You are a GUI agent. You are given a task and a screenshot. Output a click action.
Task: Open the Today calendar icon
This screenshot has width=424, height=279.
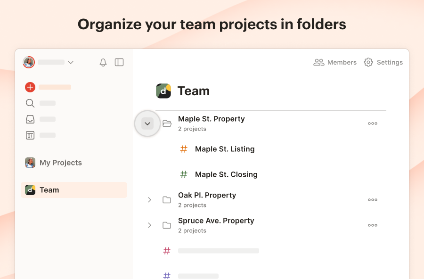(30, 135)
